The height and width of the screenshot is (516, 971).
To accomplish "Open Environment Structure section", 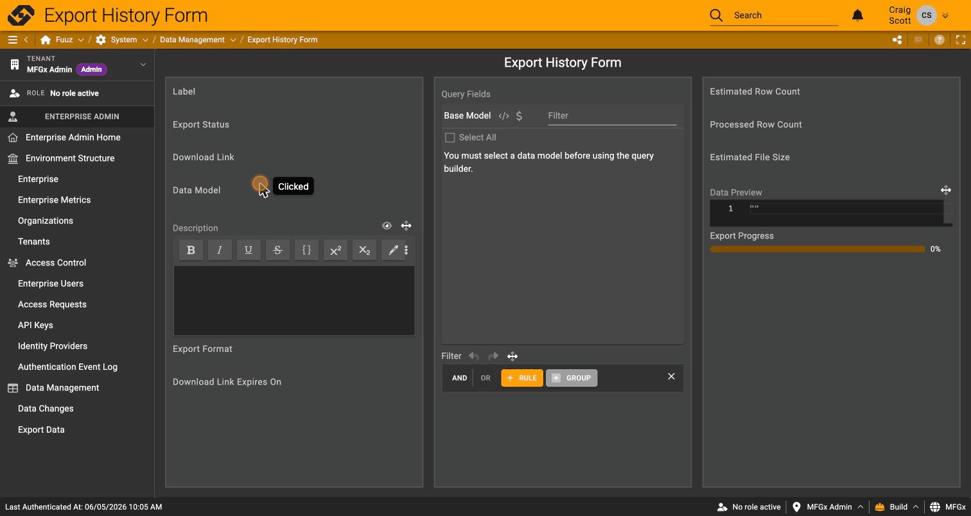I will click(70, 158).
